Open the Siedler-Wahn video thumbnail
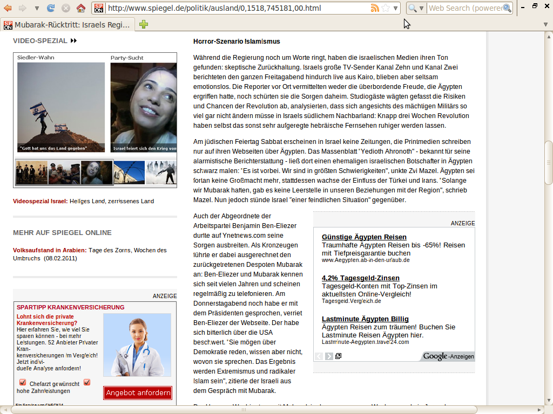Image resolution: width=553 pixels, height=414 pixels. tap(61, 107)
